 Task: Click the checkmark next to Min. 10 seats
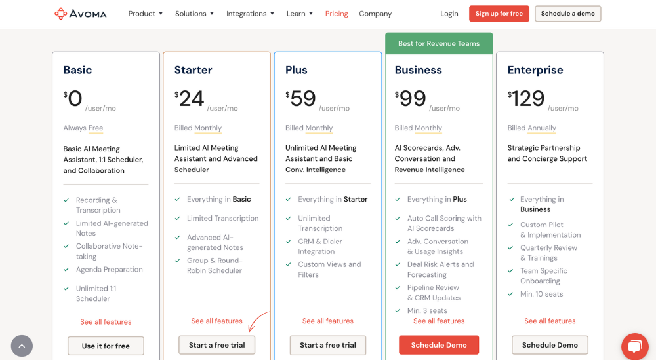(510, 294)
